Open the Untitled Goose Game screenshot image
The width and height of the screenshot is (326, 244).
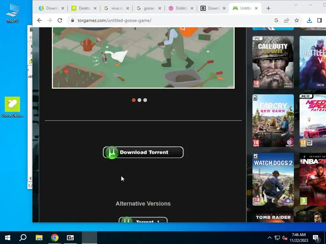143,58
